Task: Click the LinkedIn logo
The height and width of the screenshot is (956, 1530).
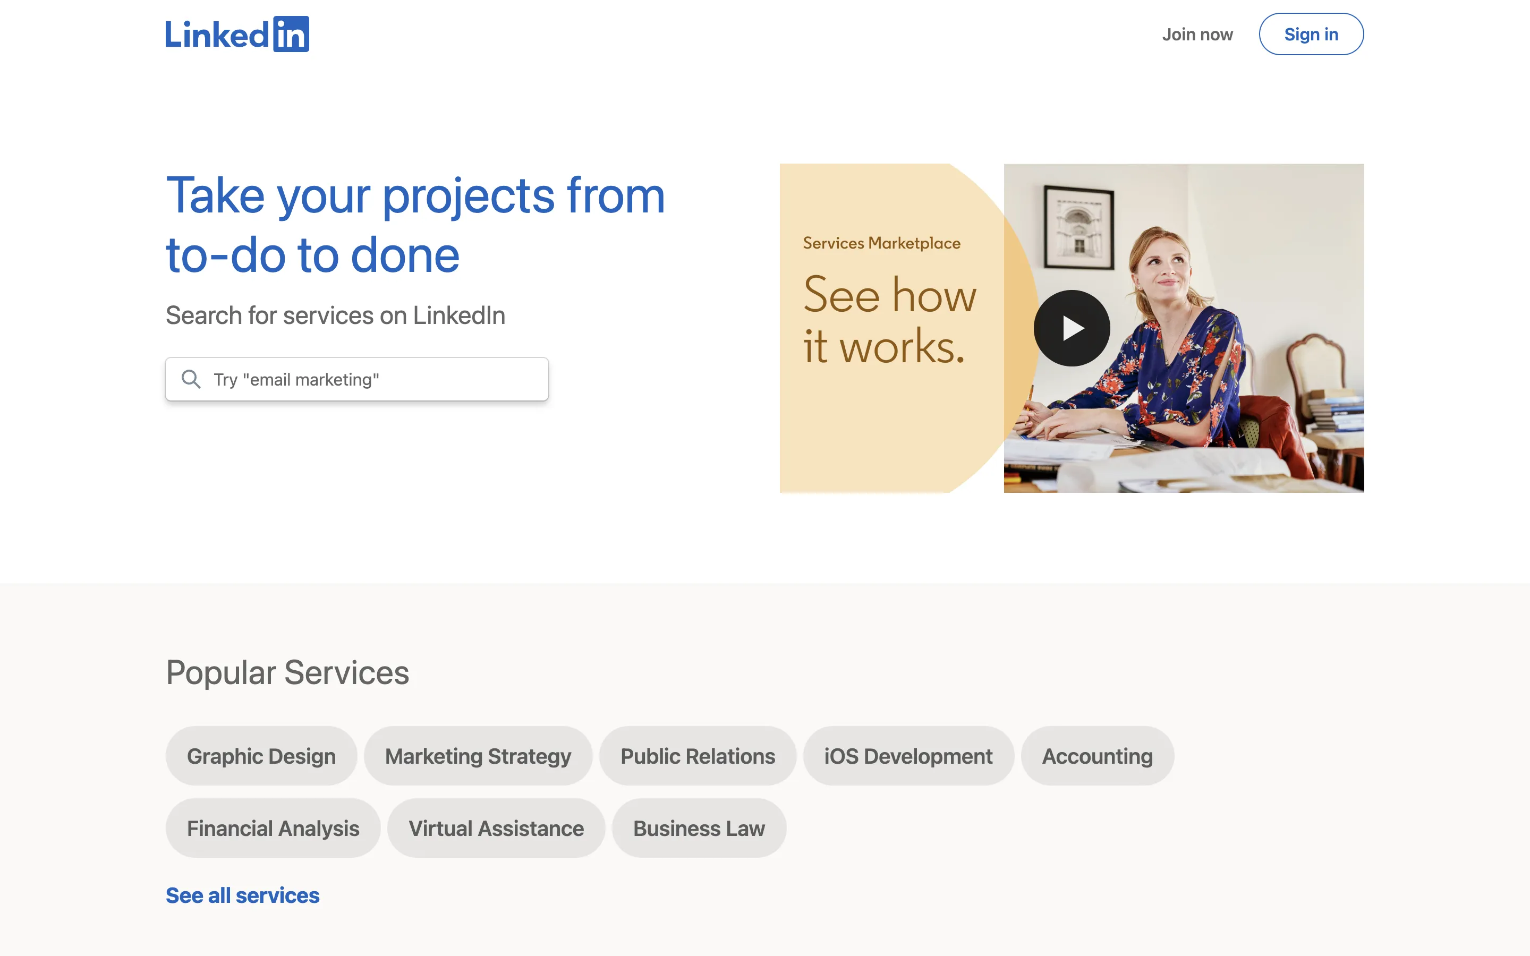Action: pyautogui.click(x=237, y=34)
